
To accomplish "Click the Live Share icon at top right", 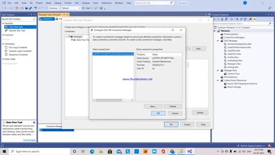I will (270, 8).
